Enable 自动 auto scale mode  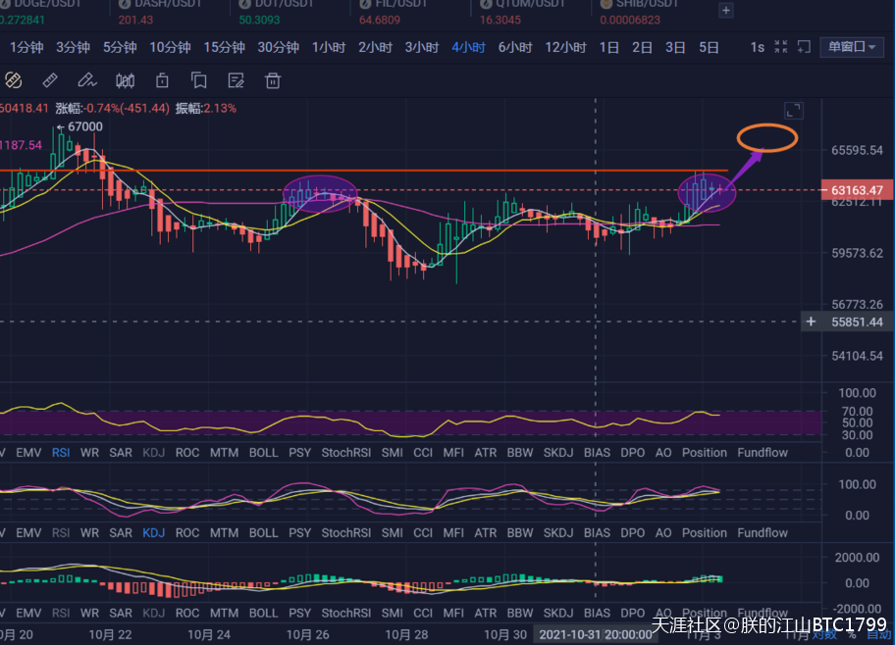coord(878,635)
